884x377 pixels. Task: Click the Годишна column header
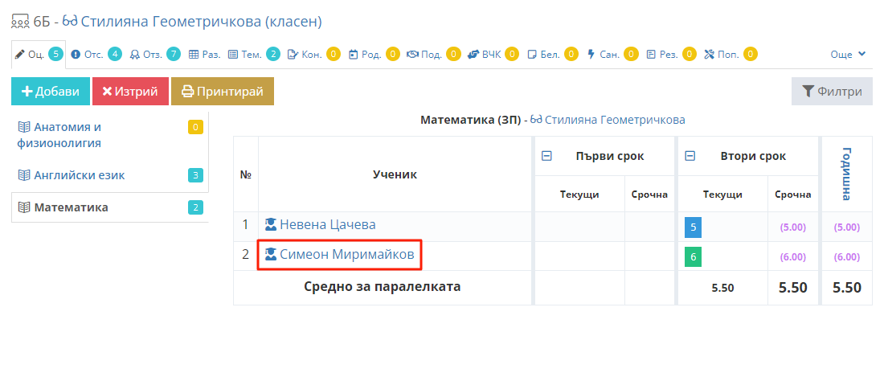tap(847, 174)
